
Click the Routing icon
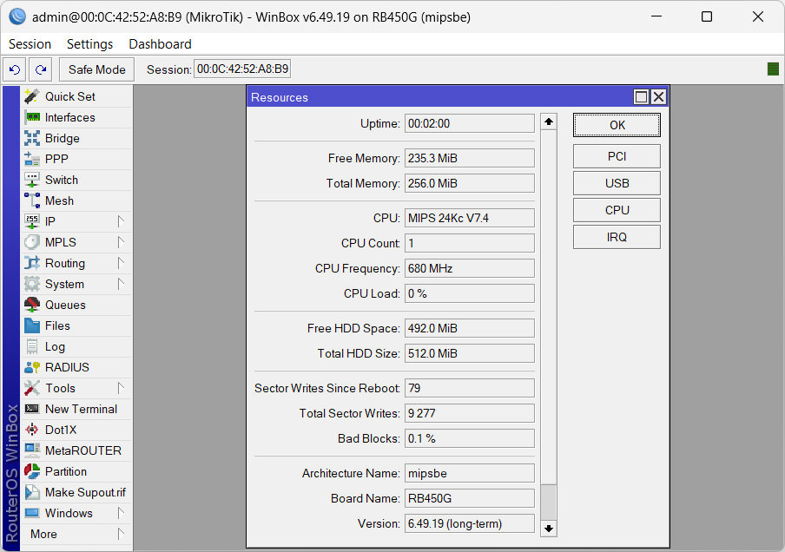[x=32, y=263]
